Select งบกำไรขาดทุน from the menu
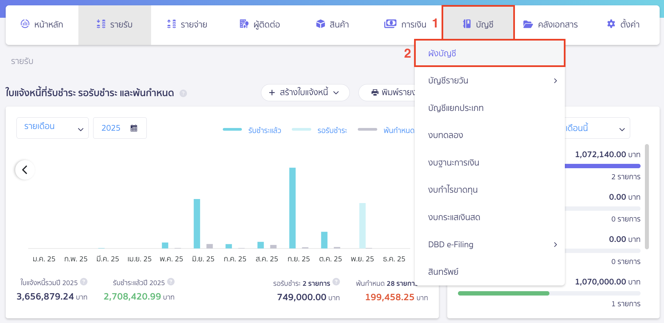Screen dimensions: 664x323 click(x=453, y=190)
